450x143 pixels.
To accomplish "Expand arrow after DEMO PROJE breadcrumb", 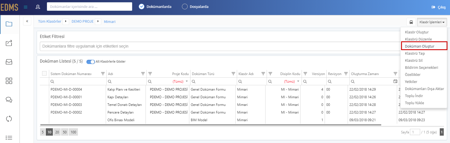I will (x=98, y=21).
